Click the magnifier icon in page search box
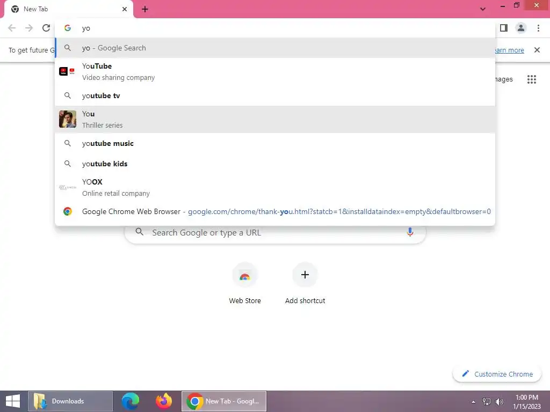 click(x=139, y=232)
